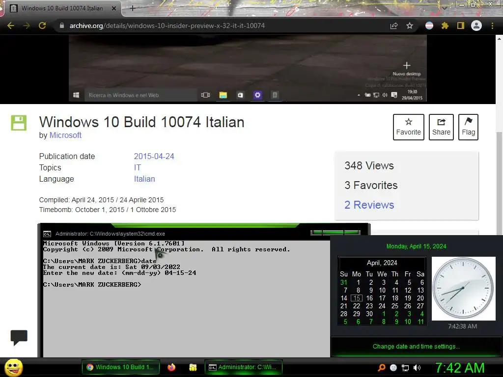Click the Windows 10 Build 10074 Italian heading
The height and width of the screenshot is (377, 503).
pyautogui.click(x=142, y=122)
